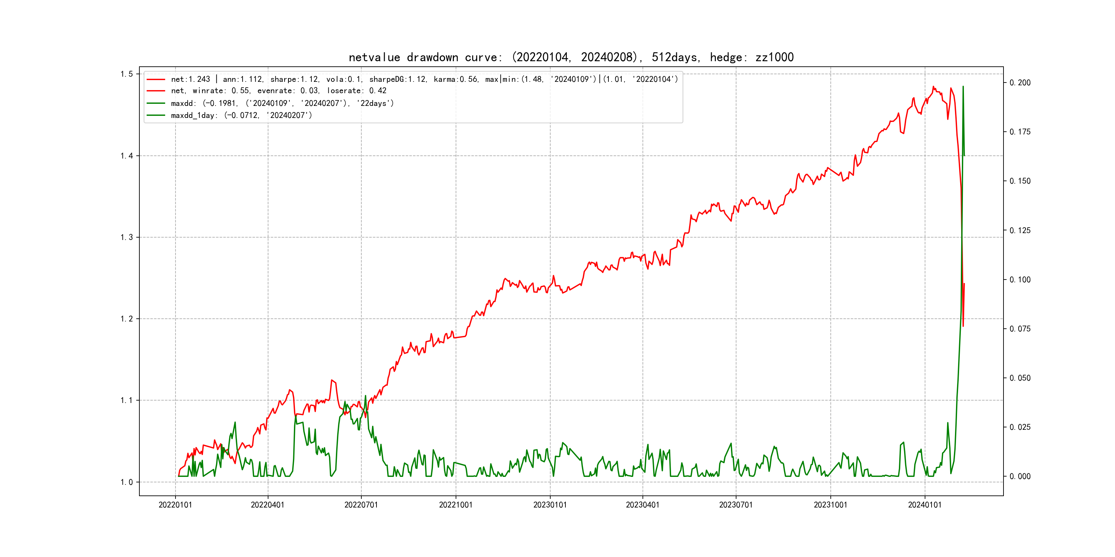
Task: Click the 20220701 x-axis date label
Action: coord(361,505)
